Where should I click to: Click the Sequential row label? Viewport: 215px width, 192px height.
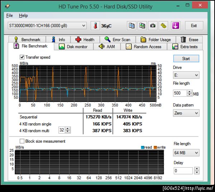click(28, 117)
